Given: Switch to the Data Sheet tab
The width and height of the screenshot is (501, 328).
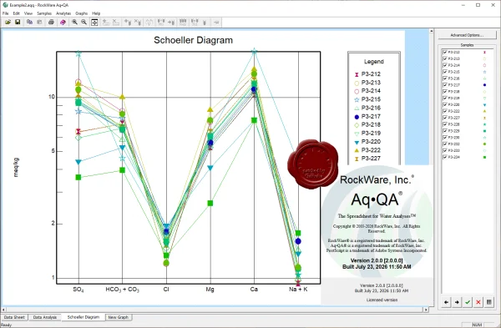Looking at the screenshot, I should tap(14, 317).
